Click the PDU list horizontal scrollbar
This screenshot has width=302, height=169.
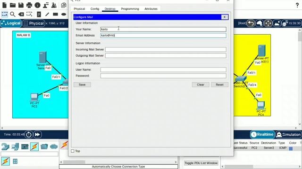point(261,167)
